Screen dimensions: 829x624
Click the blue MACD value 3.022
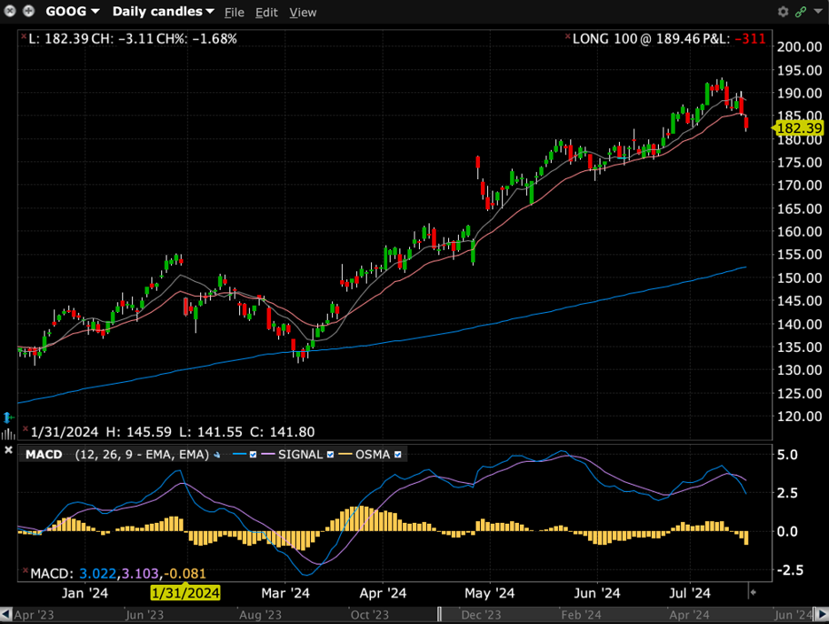pos(97,573)
